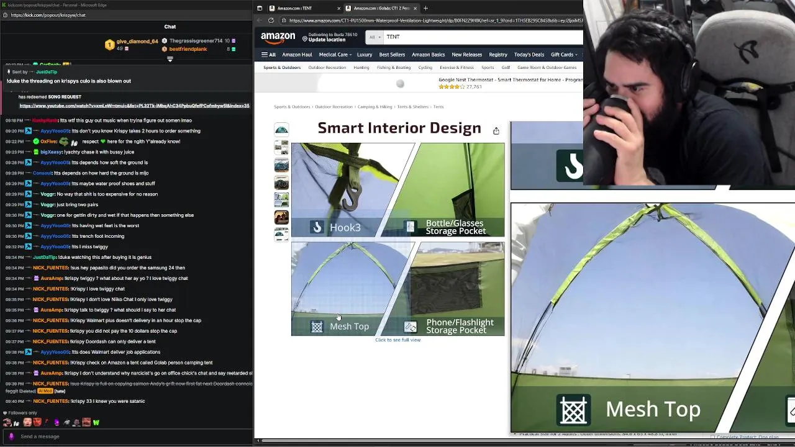Click the Bottle/Glasses Storage Pocket icon

click(x=410, y=227)
